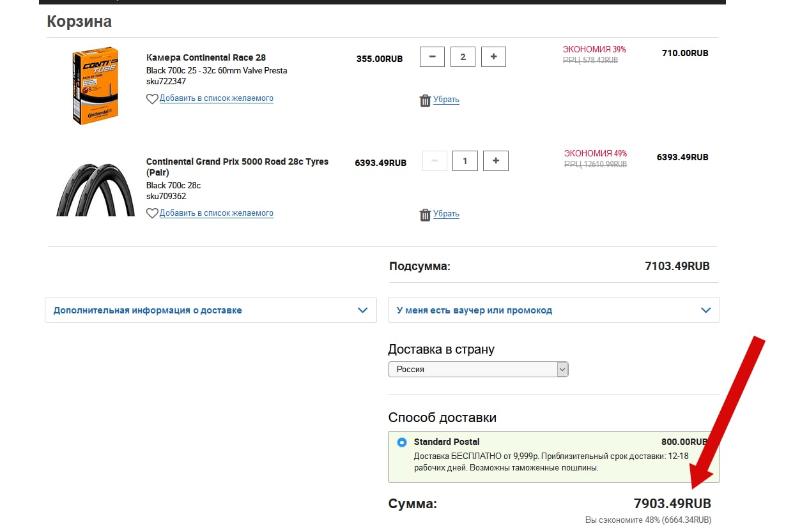
Task: Open delivery country dropdown showing Россия
Action: (478, 369)
